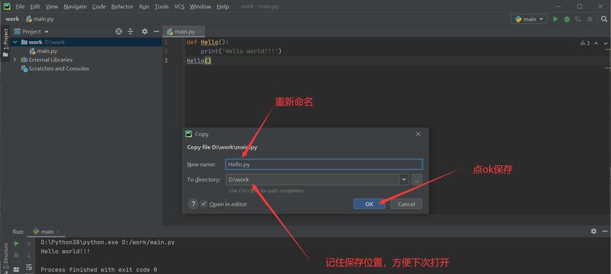Rerun main with Run panel green arrow
611x274 pixels.
(x=16, y=244)
